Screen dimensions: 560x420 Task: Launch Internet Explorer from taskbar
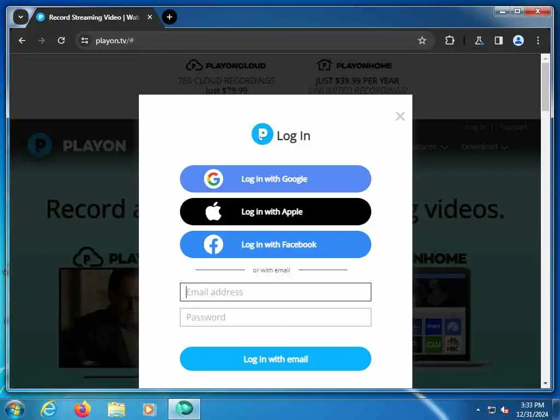click(49, 409)
